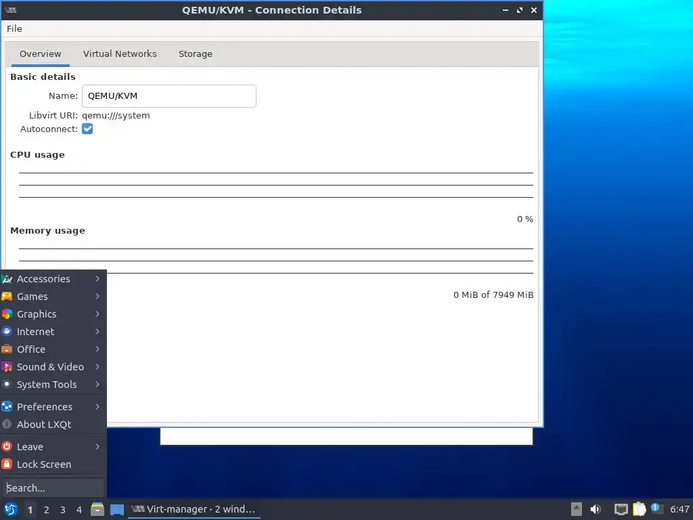The image size is (693, 520).
Task: Open the clipboard manager tray icon
Action: click(639, 509)
